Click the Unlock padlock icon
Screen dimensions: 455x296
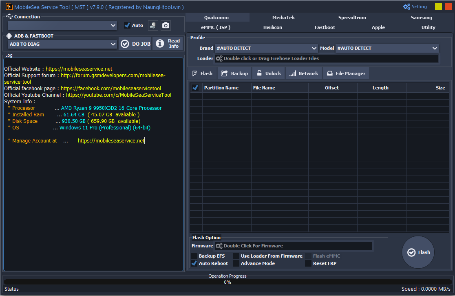click(x=259, y=73)
